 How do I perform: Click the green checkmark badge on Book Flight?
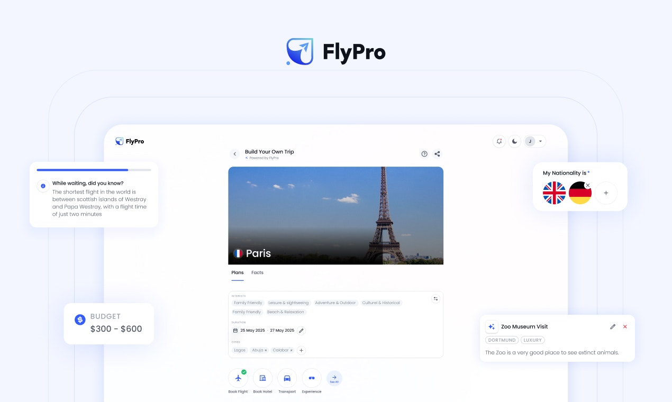[x=244, y=372]
